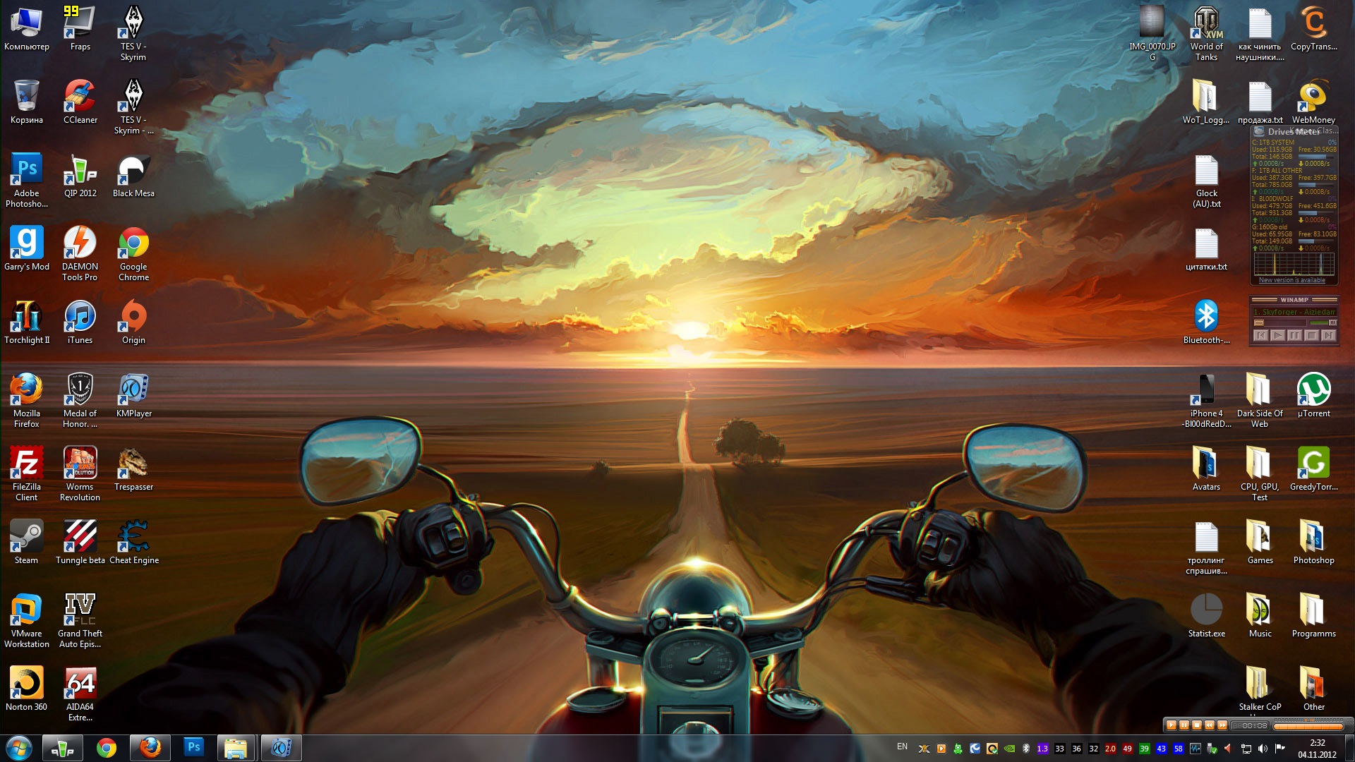Select the Корзина recycle bin

click(x=27, y=102)
